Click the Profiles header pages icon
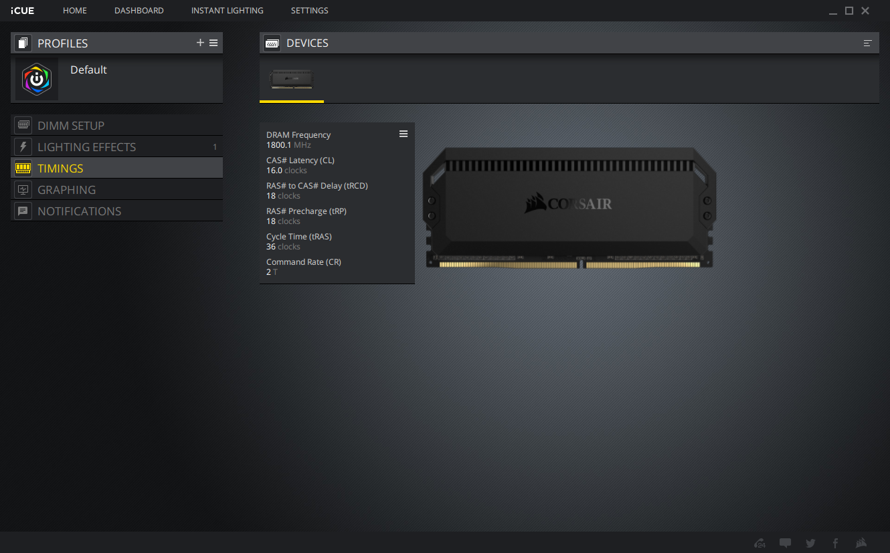This screenshot has width=890, height=553. (23, 43)
